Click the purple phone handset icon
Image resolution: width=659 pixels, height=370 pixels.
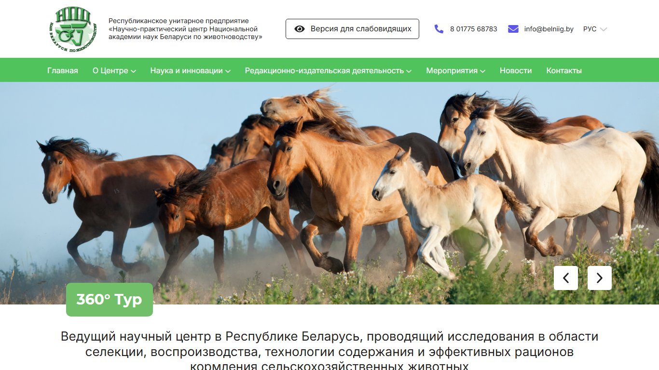tap(439, 29)
